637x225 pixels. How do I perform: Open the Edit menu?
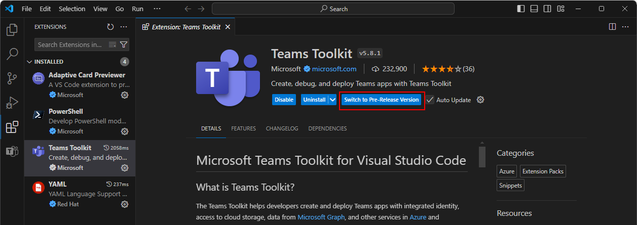[x=45, y=9]
